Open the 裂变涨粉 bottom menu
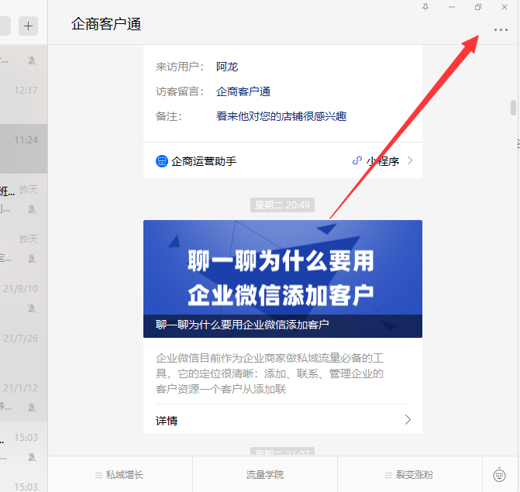The height and width of the screenshot is (492, 520). (x=409, y=475)
